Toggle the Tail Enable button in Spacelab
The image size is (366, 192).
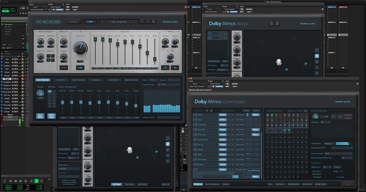[x=80, y=68]
